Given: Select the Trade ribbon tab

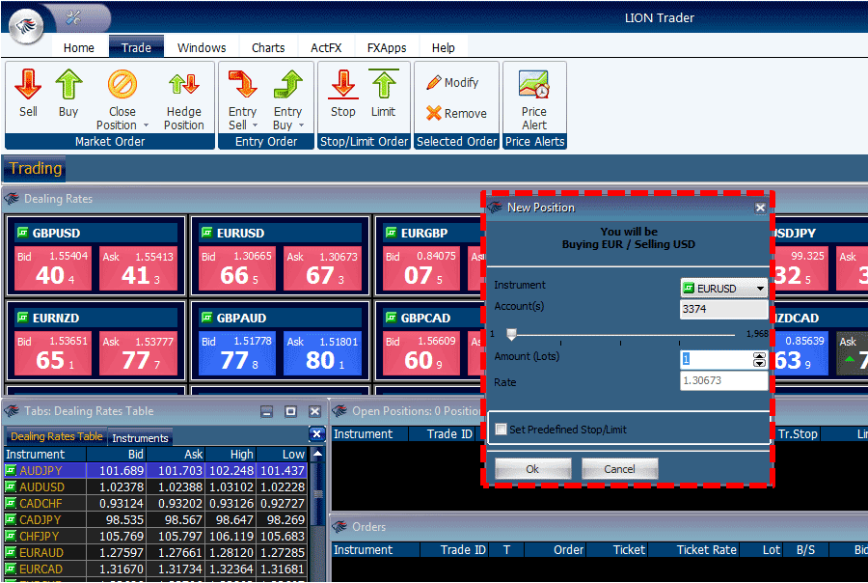Looking at the screenshot, I should tap(136, 47).
